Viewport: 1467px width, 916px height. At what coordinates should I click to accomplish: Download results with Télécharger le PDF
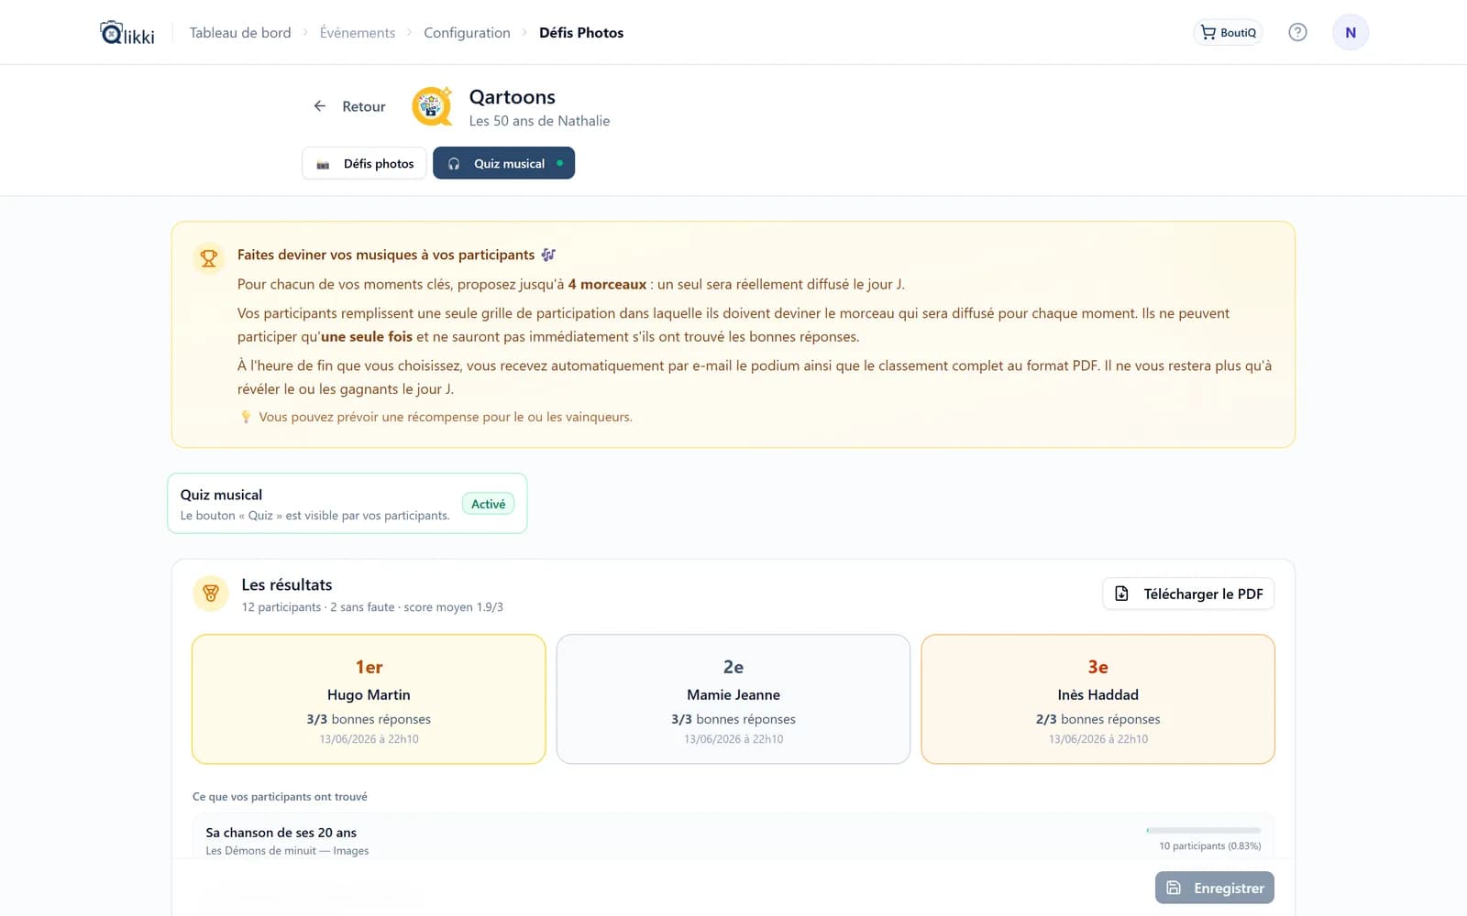[1188, 594]
